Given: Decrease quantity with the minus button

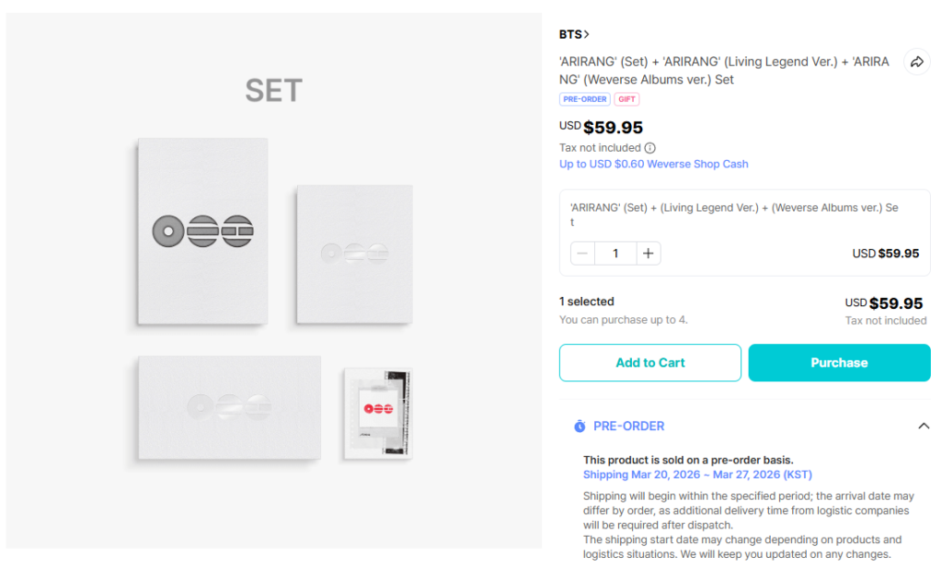Looking at the screenshot, I should pos(582,254).
